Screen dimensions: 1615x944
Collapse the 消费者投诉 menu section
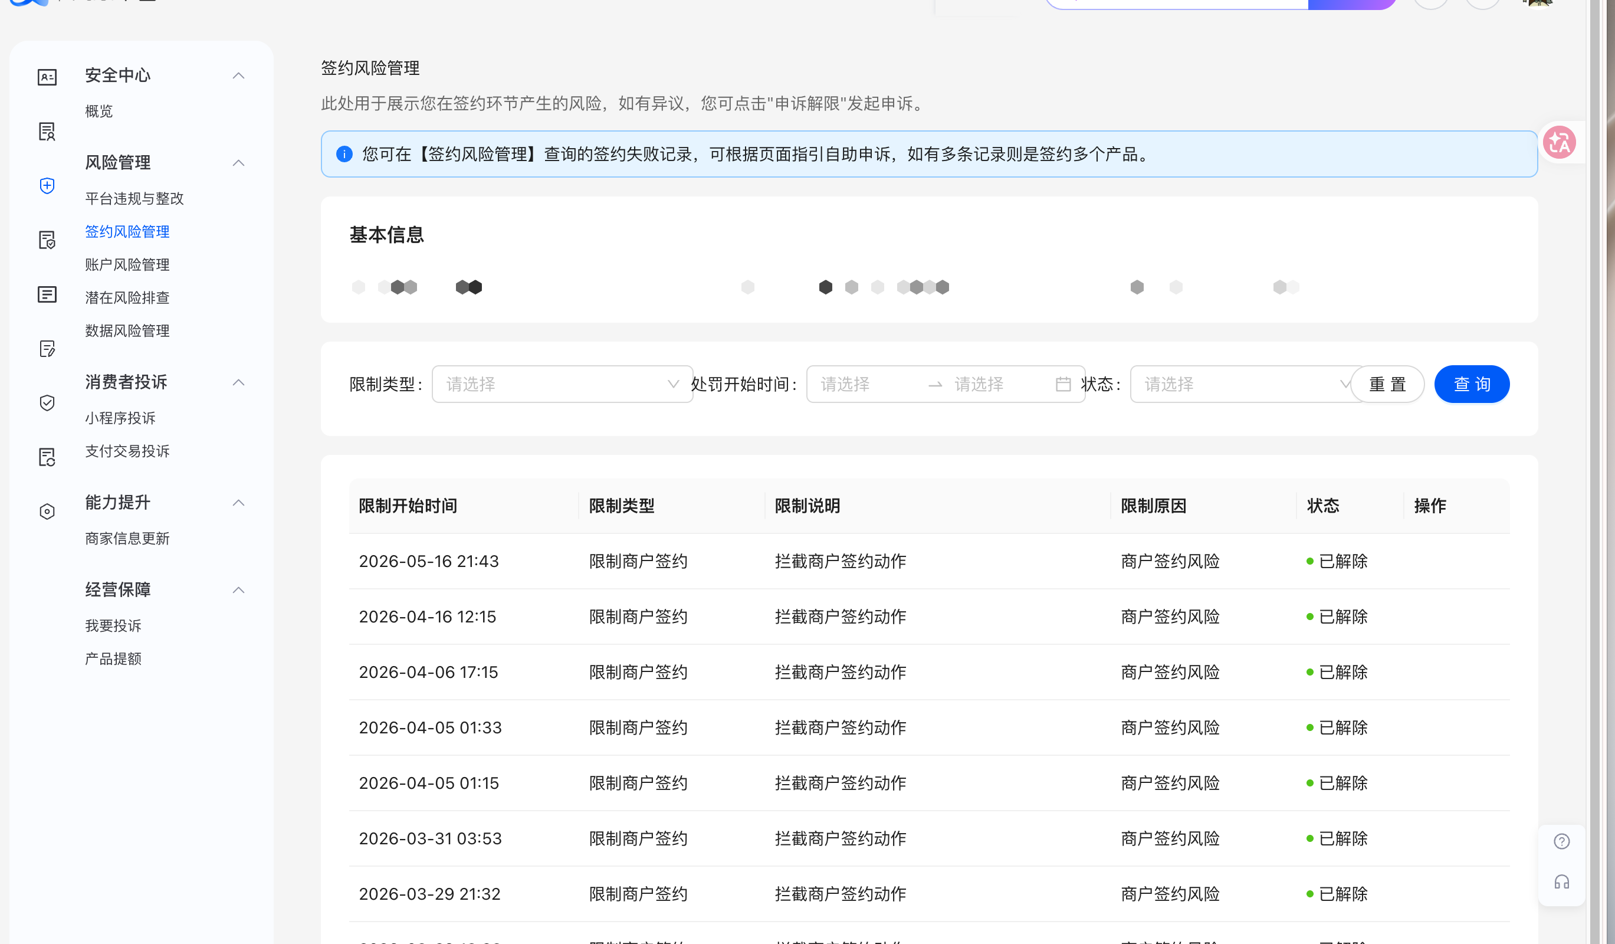tap(238, 382)
